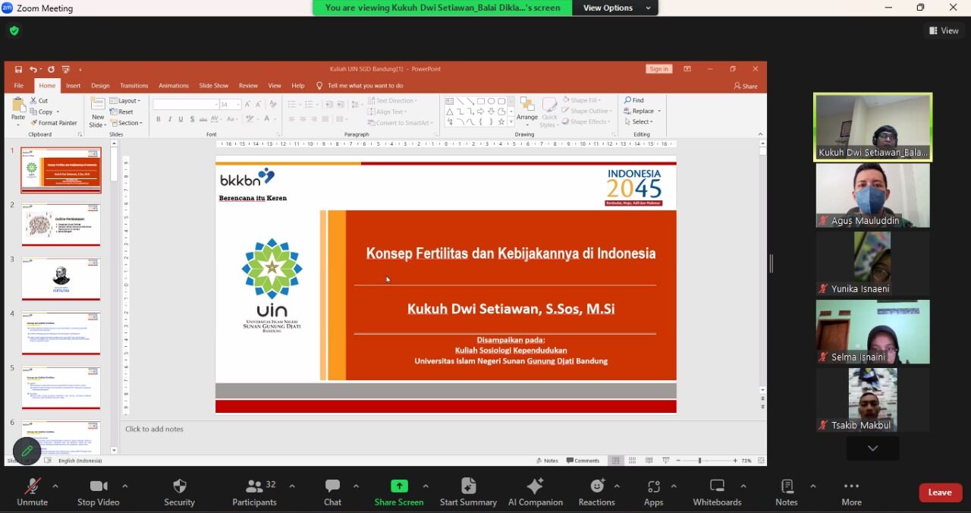Show more participants with the down chevron
971x513 pixels.
(x=872, y=448)
